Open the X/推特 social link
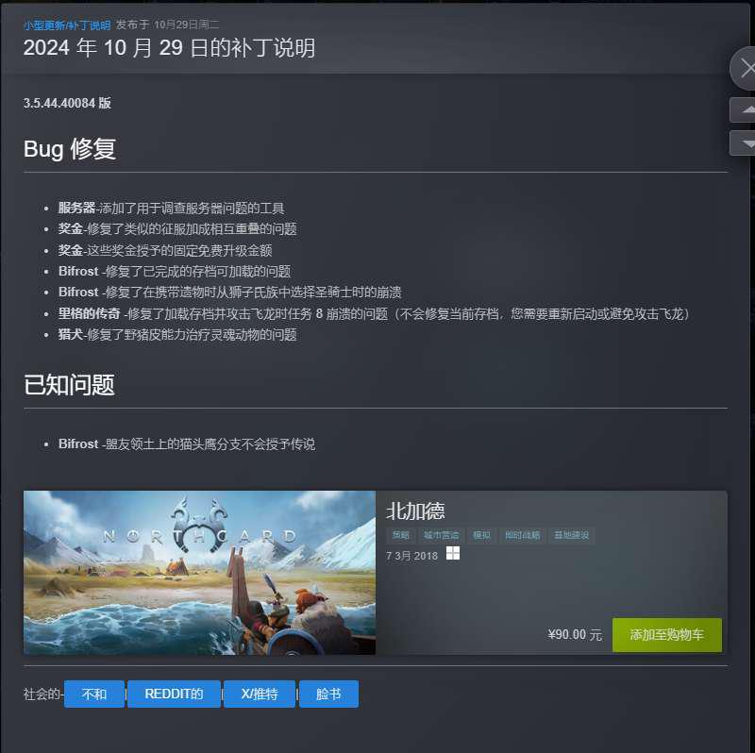Screen dimensions: 755x753 pos(260,694)
